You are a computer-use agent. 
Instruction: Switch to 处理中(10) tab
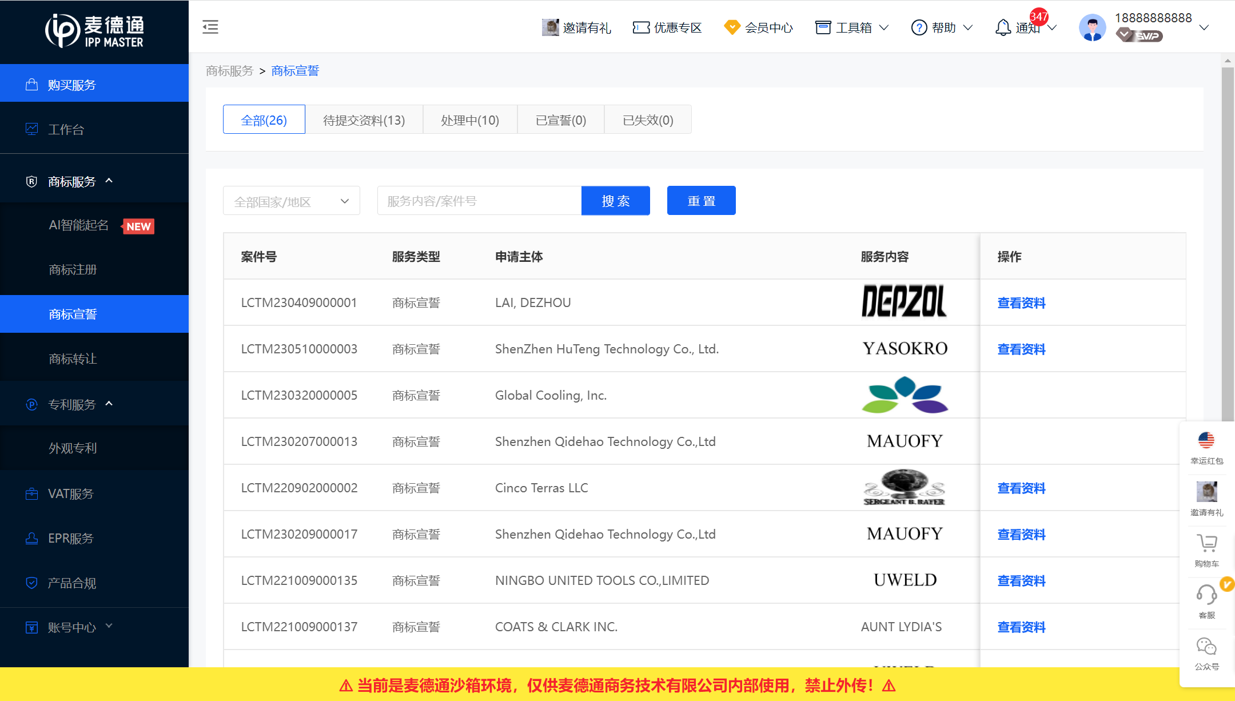(470, 120)
